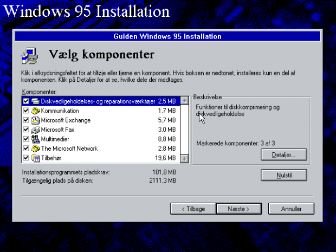This screenshot has height=252, width=336.
Task: Click the 8,8 MB size value
Action: 167,139
